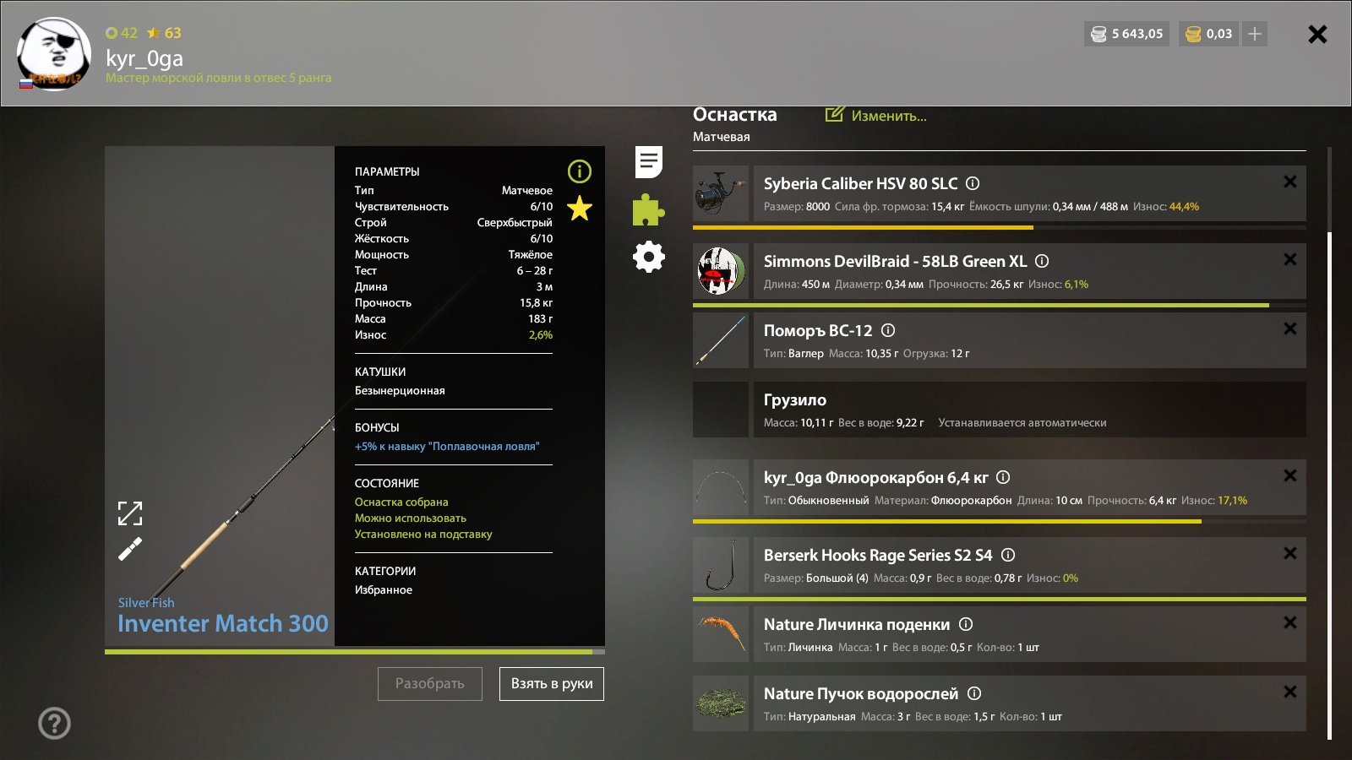Screen dimensions: 1352x760
Task: Show info for Поморъ BC-12 float
Action: (888, 330)
